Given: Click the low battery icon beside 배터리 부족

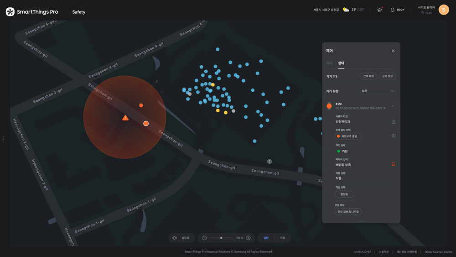Looking at the screenshot, I should [x=393, y=164].
